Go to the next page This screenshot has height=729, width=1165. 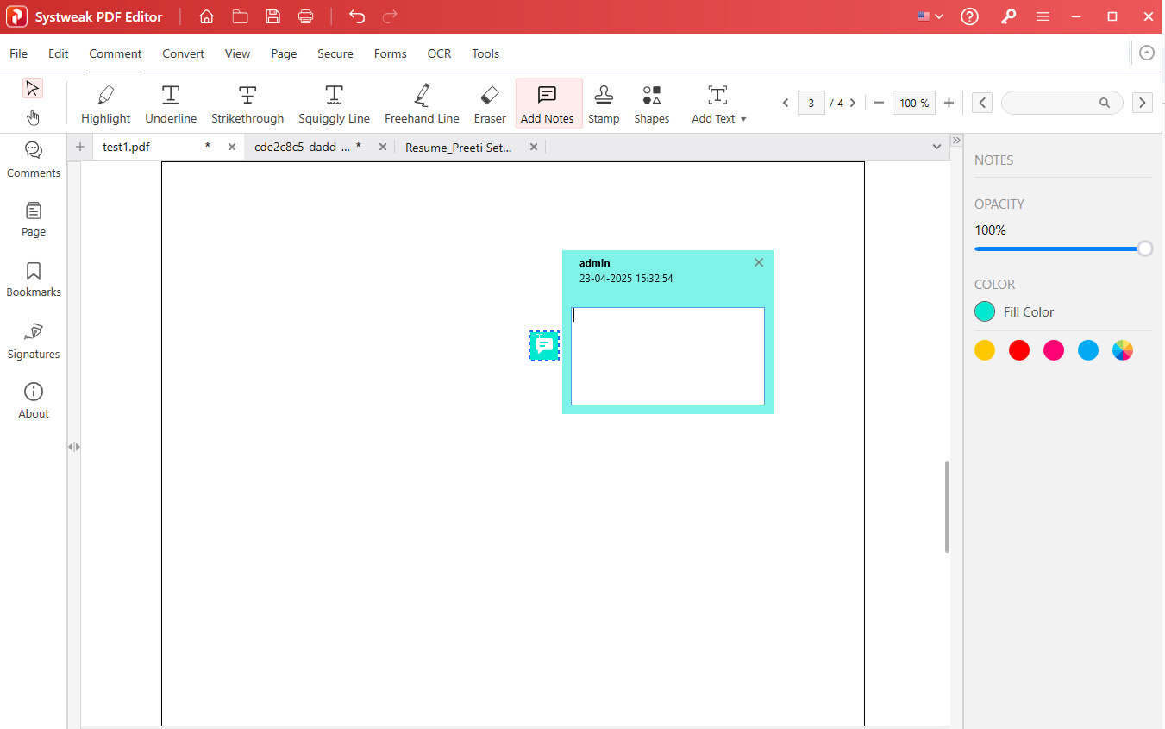point(853,103)
